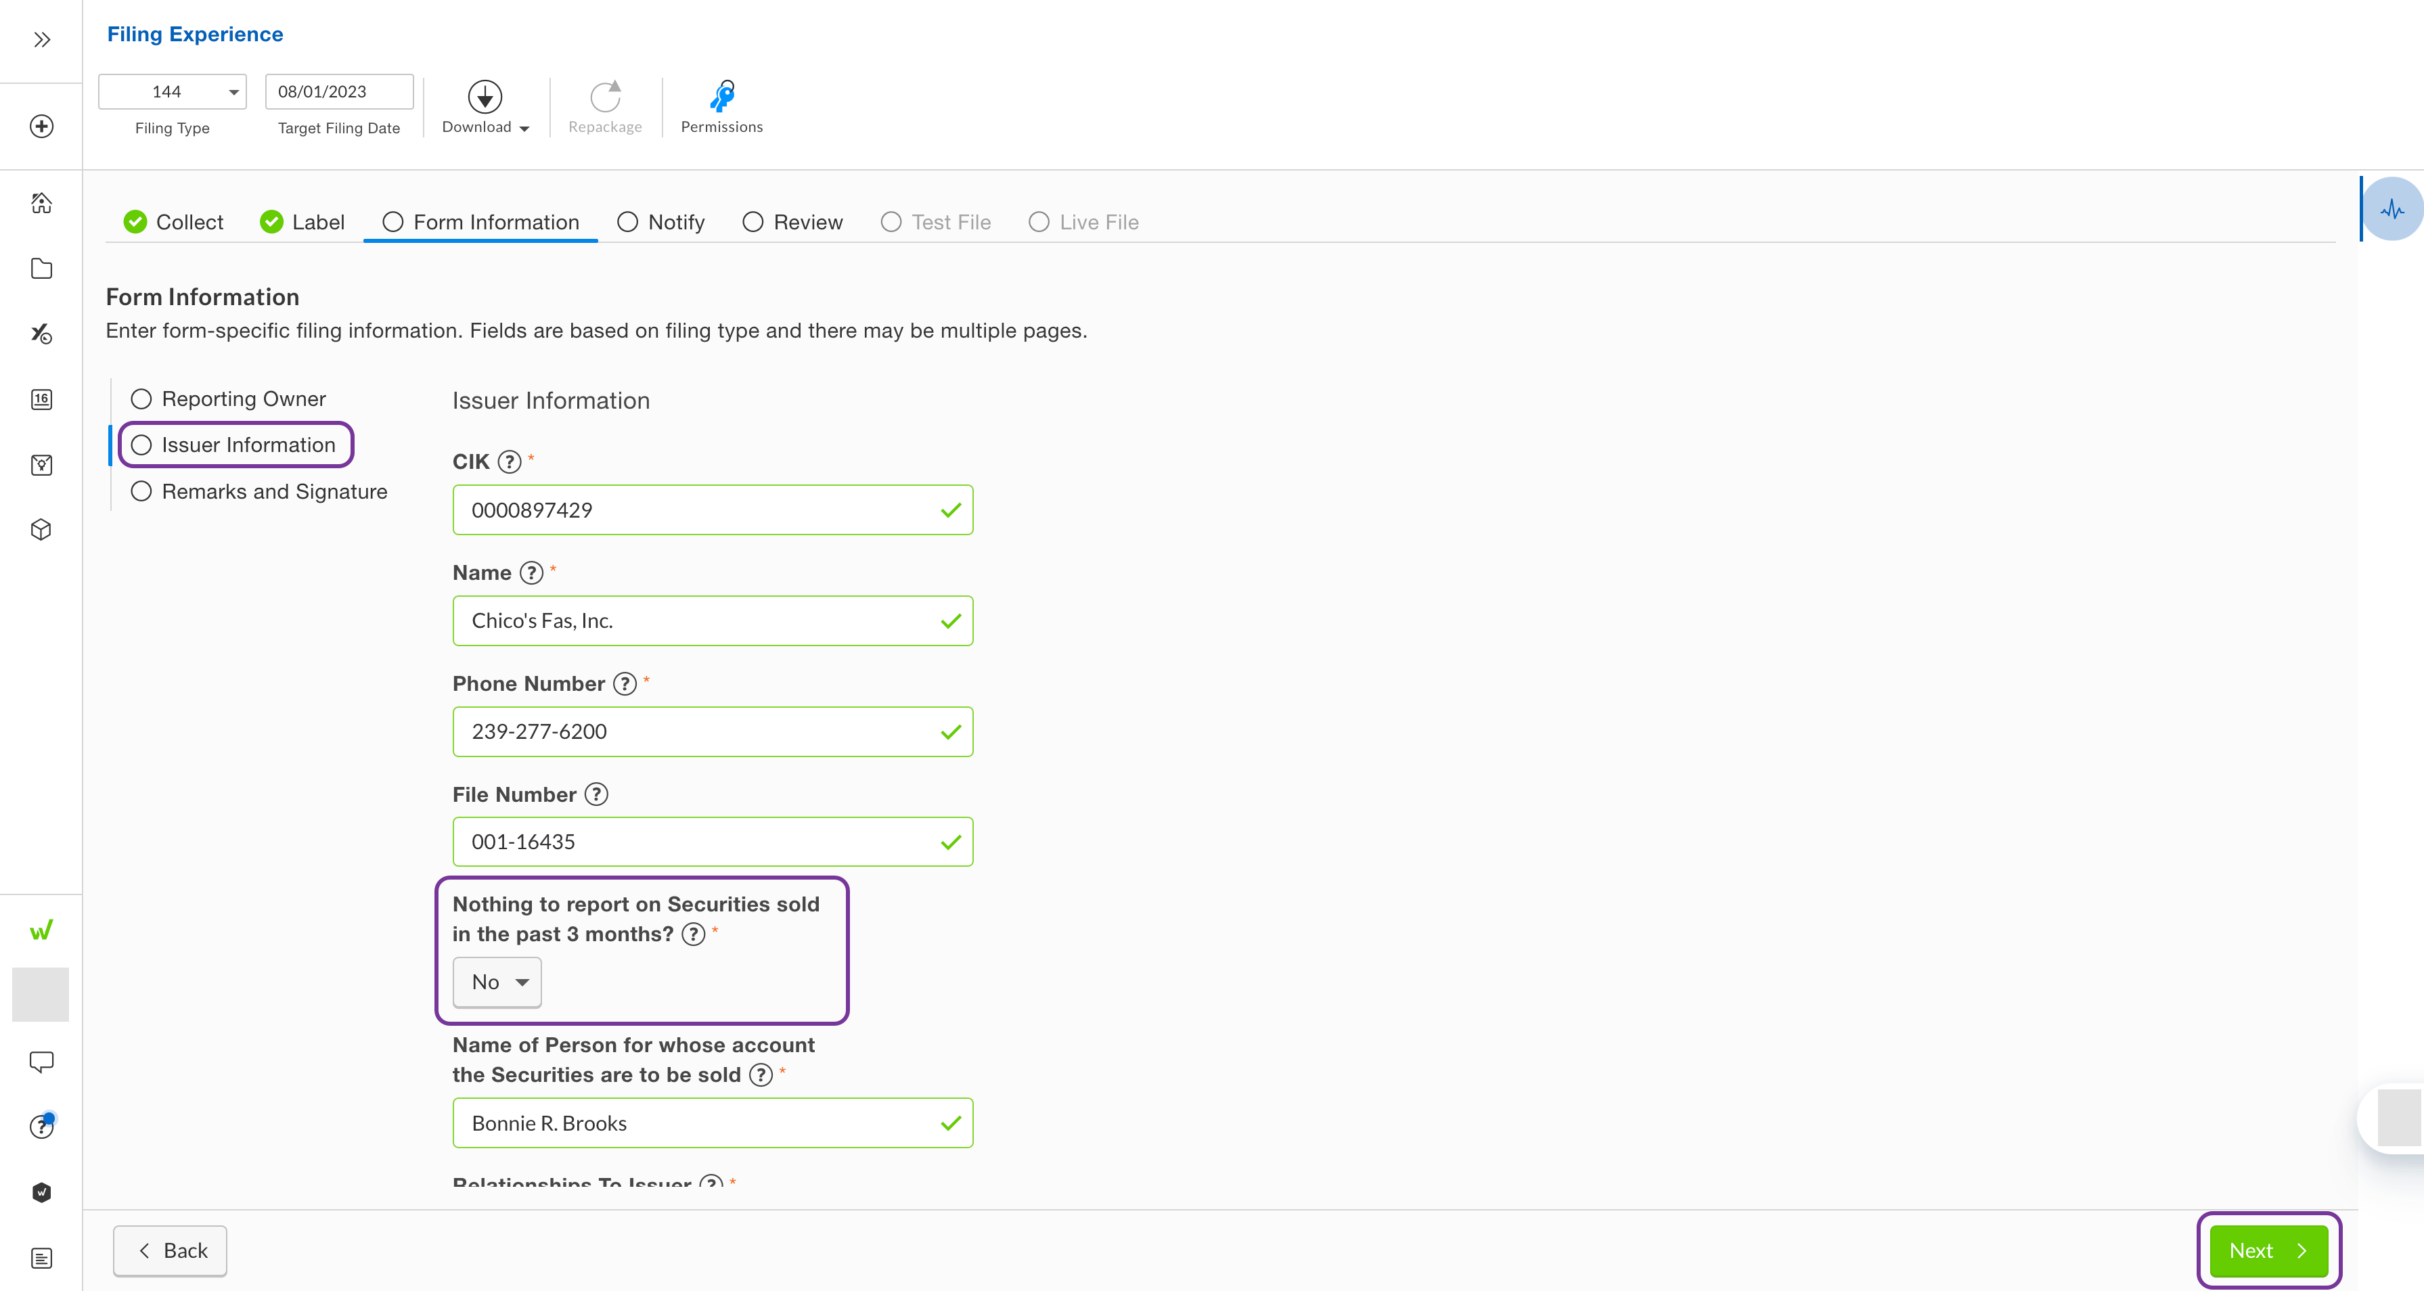This screenshot has height=1291, width=2424.
Task: Switch to the Notify step tab
Action: click(662, 221)
